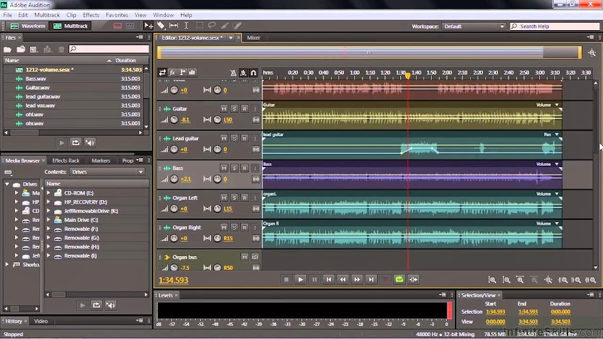Mute the Guitar track
This screenshot has height=339, width=603.
coord(224,109)
